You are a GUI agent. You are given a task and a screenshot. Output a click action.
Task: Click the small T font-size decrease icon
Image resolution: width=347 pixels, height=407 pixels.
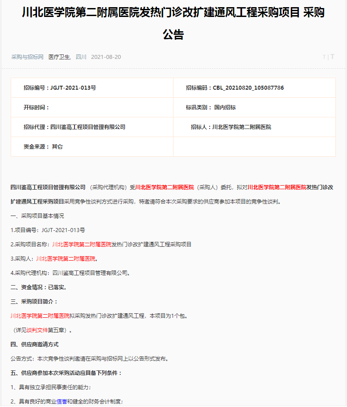click(324, 57)
